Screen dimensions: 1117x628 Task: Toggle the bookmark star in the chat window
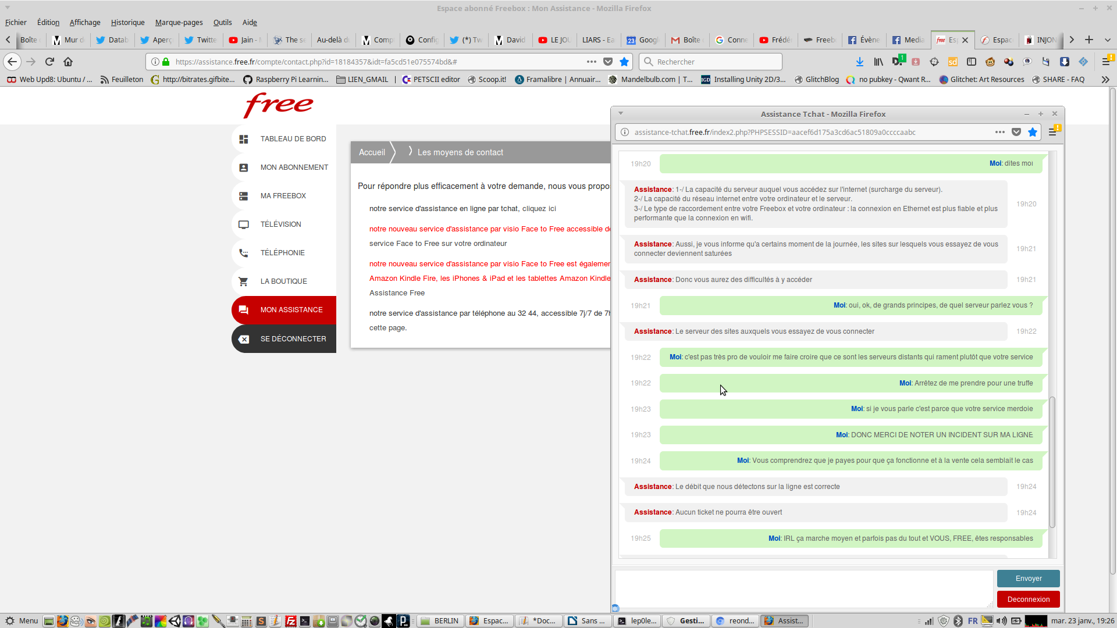coord(1033,133)
